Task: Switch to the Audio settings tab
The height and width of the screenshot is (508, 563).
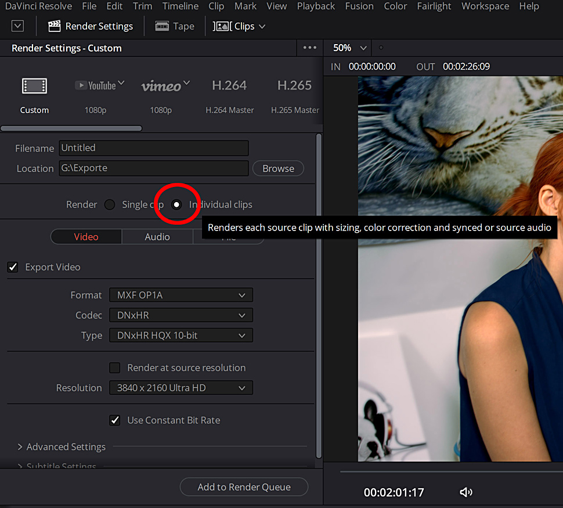Action: [x=157, y=237]
